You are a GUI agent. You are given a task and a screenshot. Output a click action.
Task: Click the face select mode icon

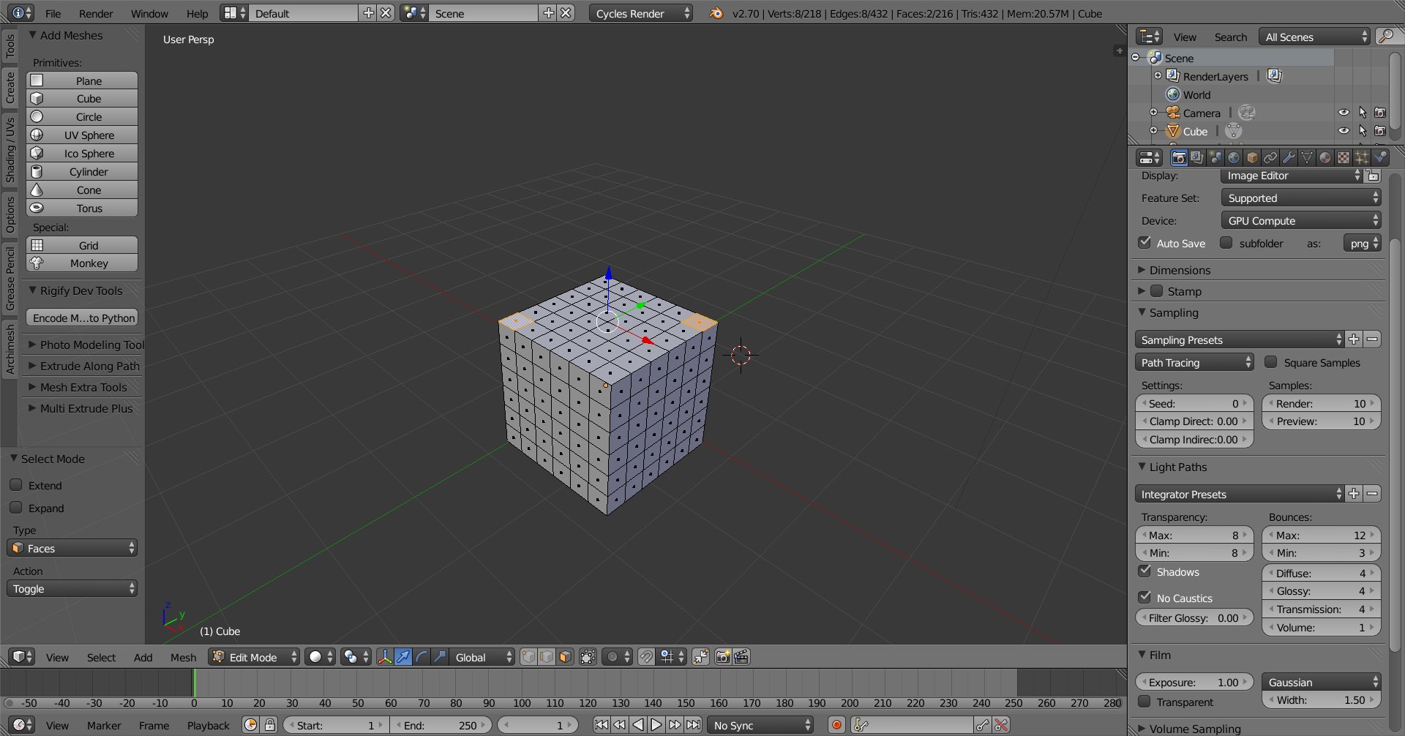point(565,657)
